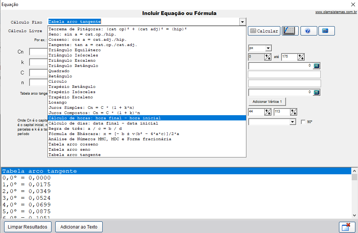
Task: Open help via the blue question mark icon
Action: (308, 31)
